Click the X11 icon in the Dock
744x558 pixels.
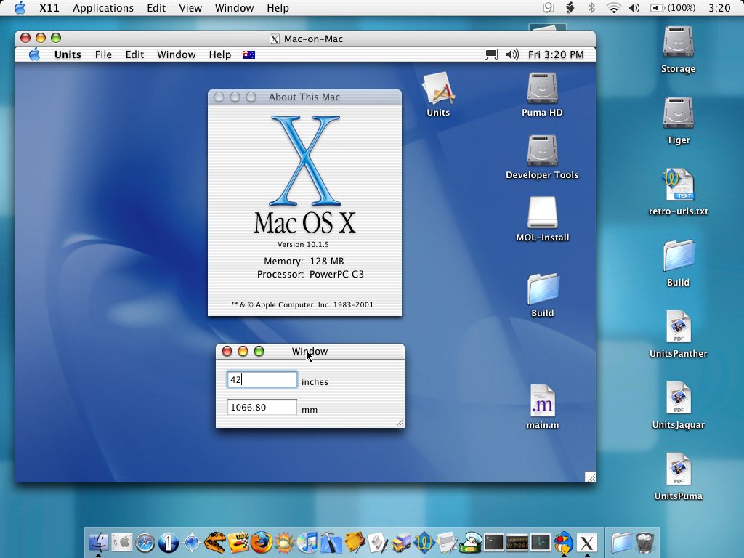pyautogui.click(x=587, y=542)
